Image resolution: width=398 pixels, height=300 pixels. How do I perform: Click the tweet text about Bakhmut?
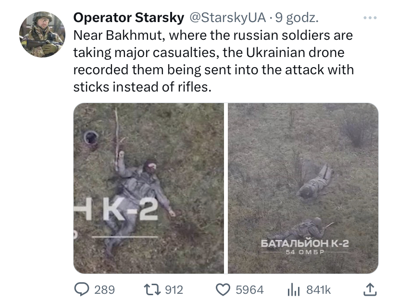pyautogui.click(x=213, y=61)
